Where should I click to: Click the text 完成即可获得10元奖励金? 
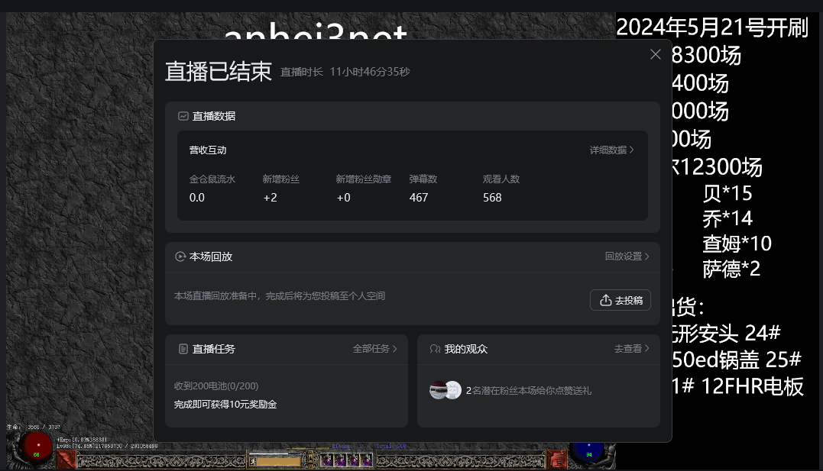(x=225, y=405)
